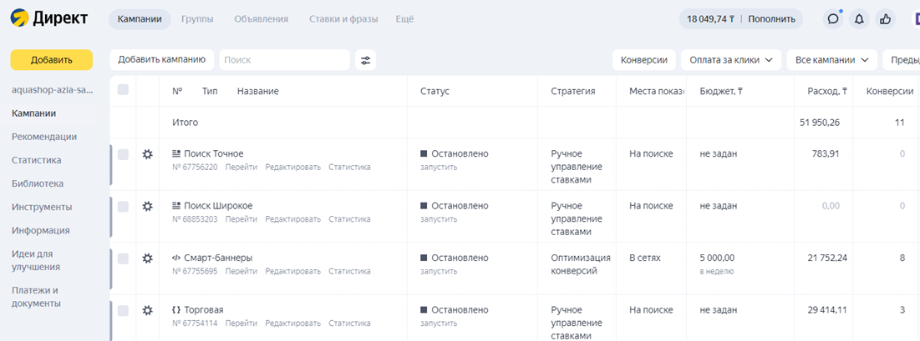
Task: Click the code icon of Смарт-баннеры
Action: pos(176,258)
